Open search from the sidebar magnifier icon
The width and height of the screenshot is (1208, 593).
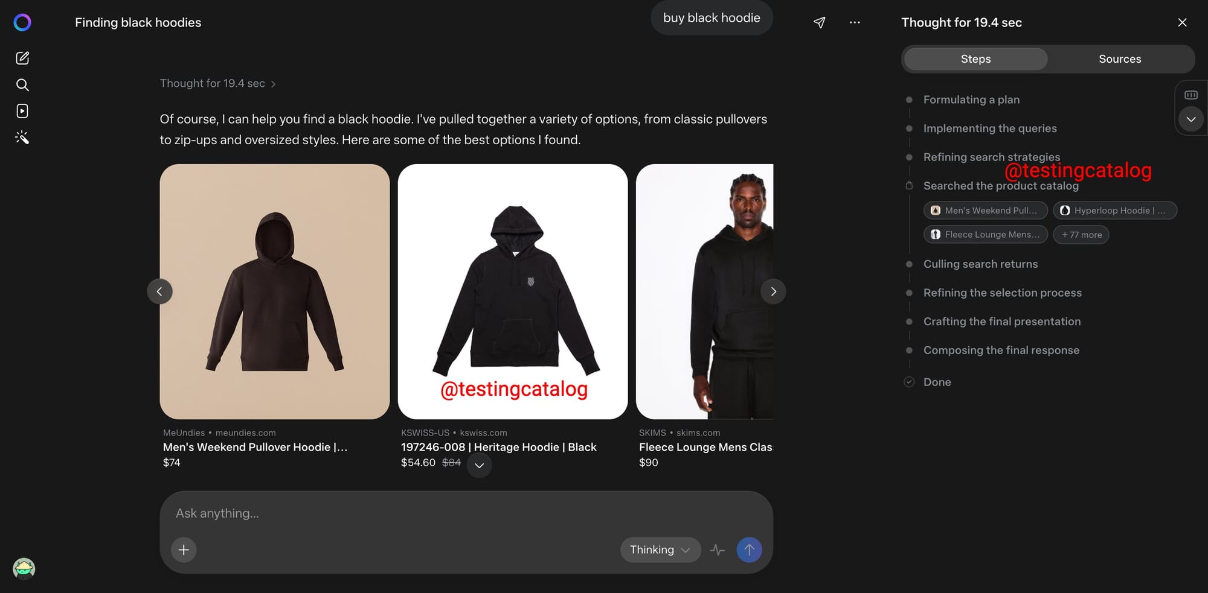point(22,84)
